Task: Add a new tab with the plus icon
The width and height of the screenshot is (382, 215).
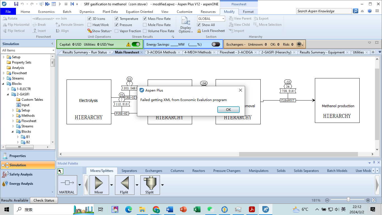Action: (x=373, y=52)
